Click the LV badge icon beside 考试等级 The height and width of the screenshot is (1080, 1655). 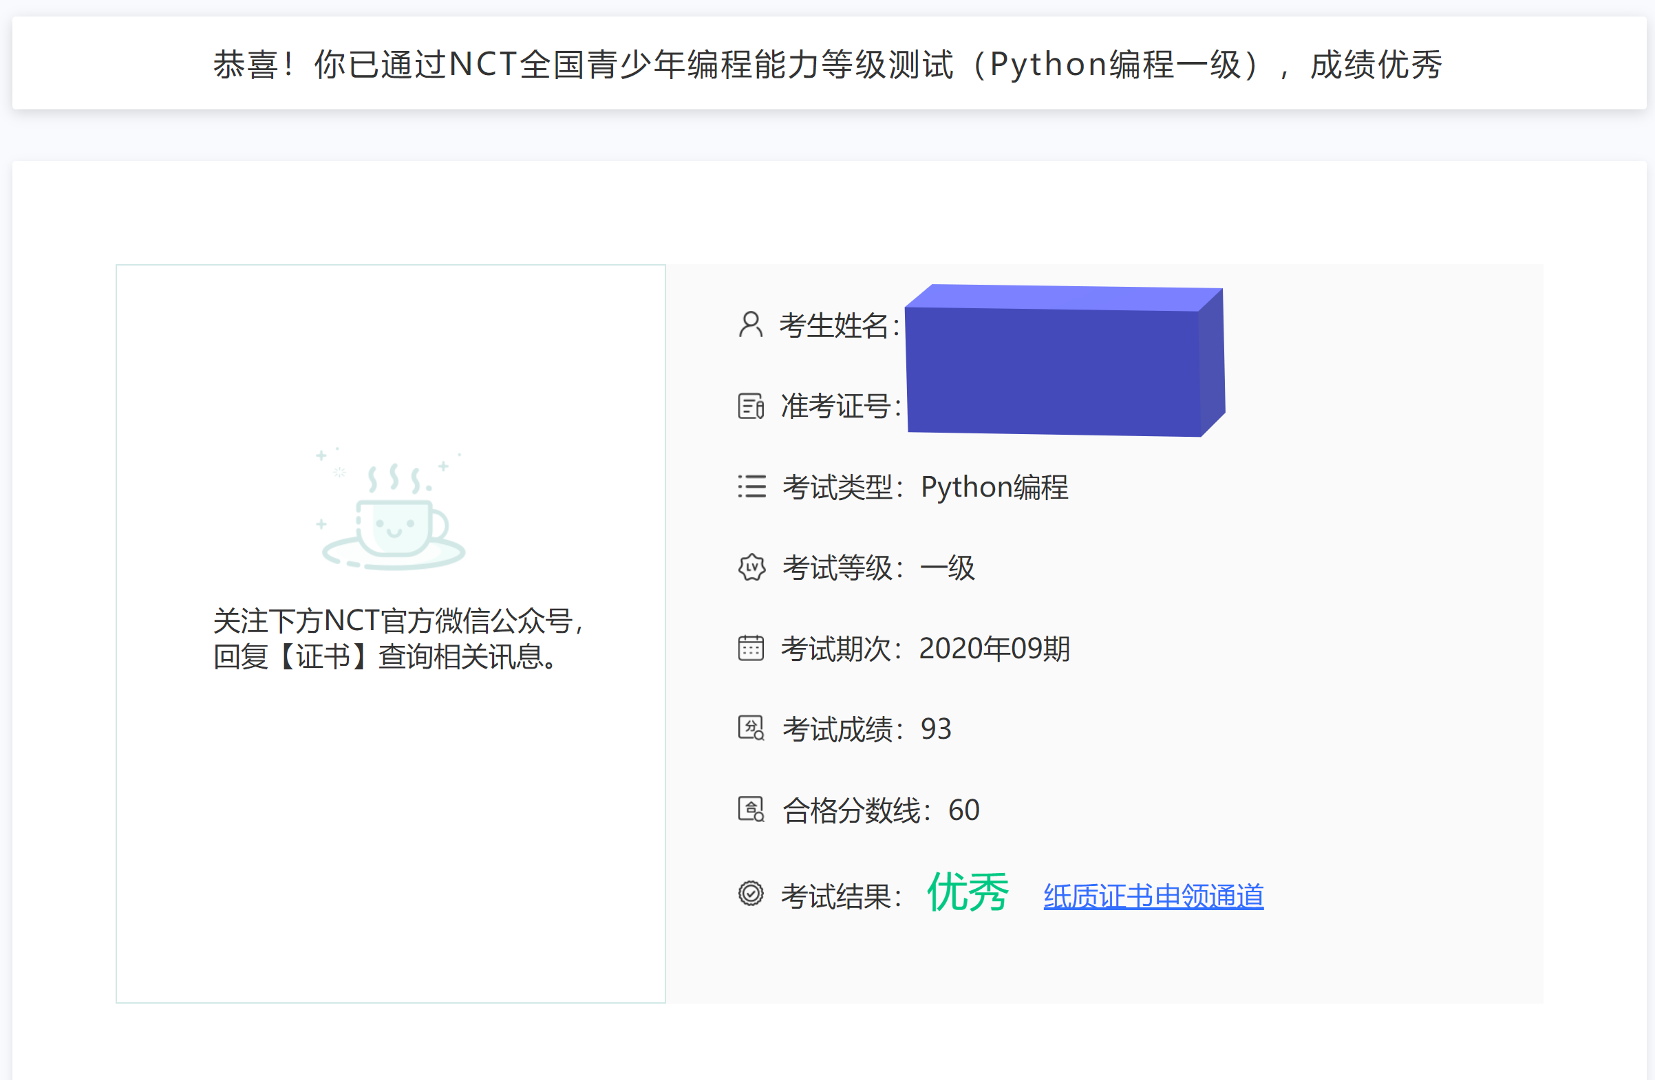click(x=751, y=567)
